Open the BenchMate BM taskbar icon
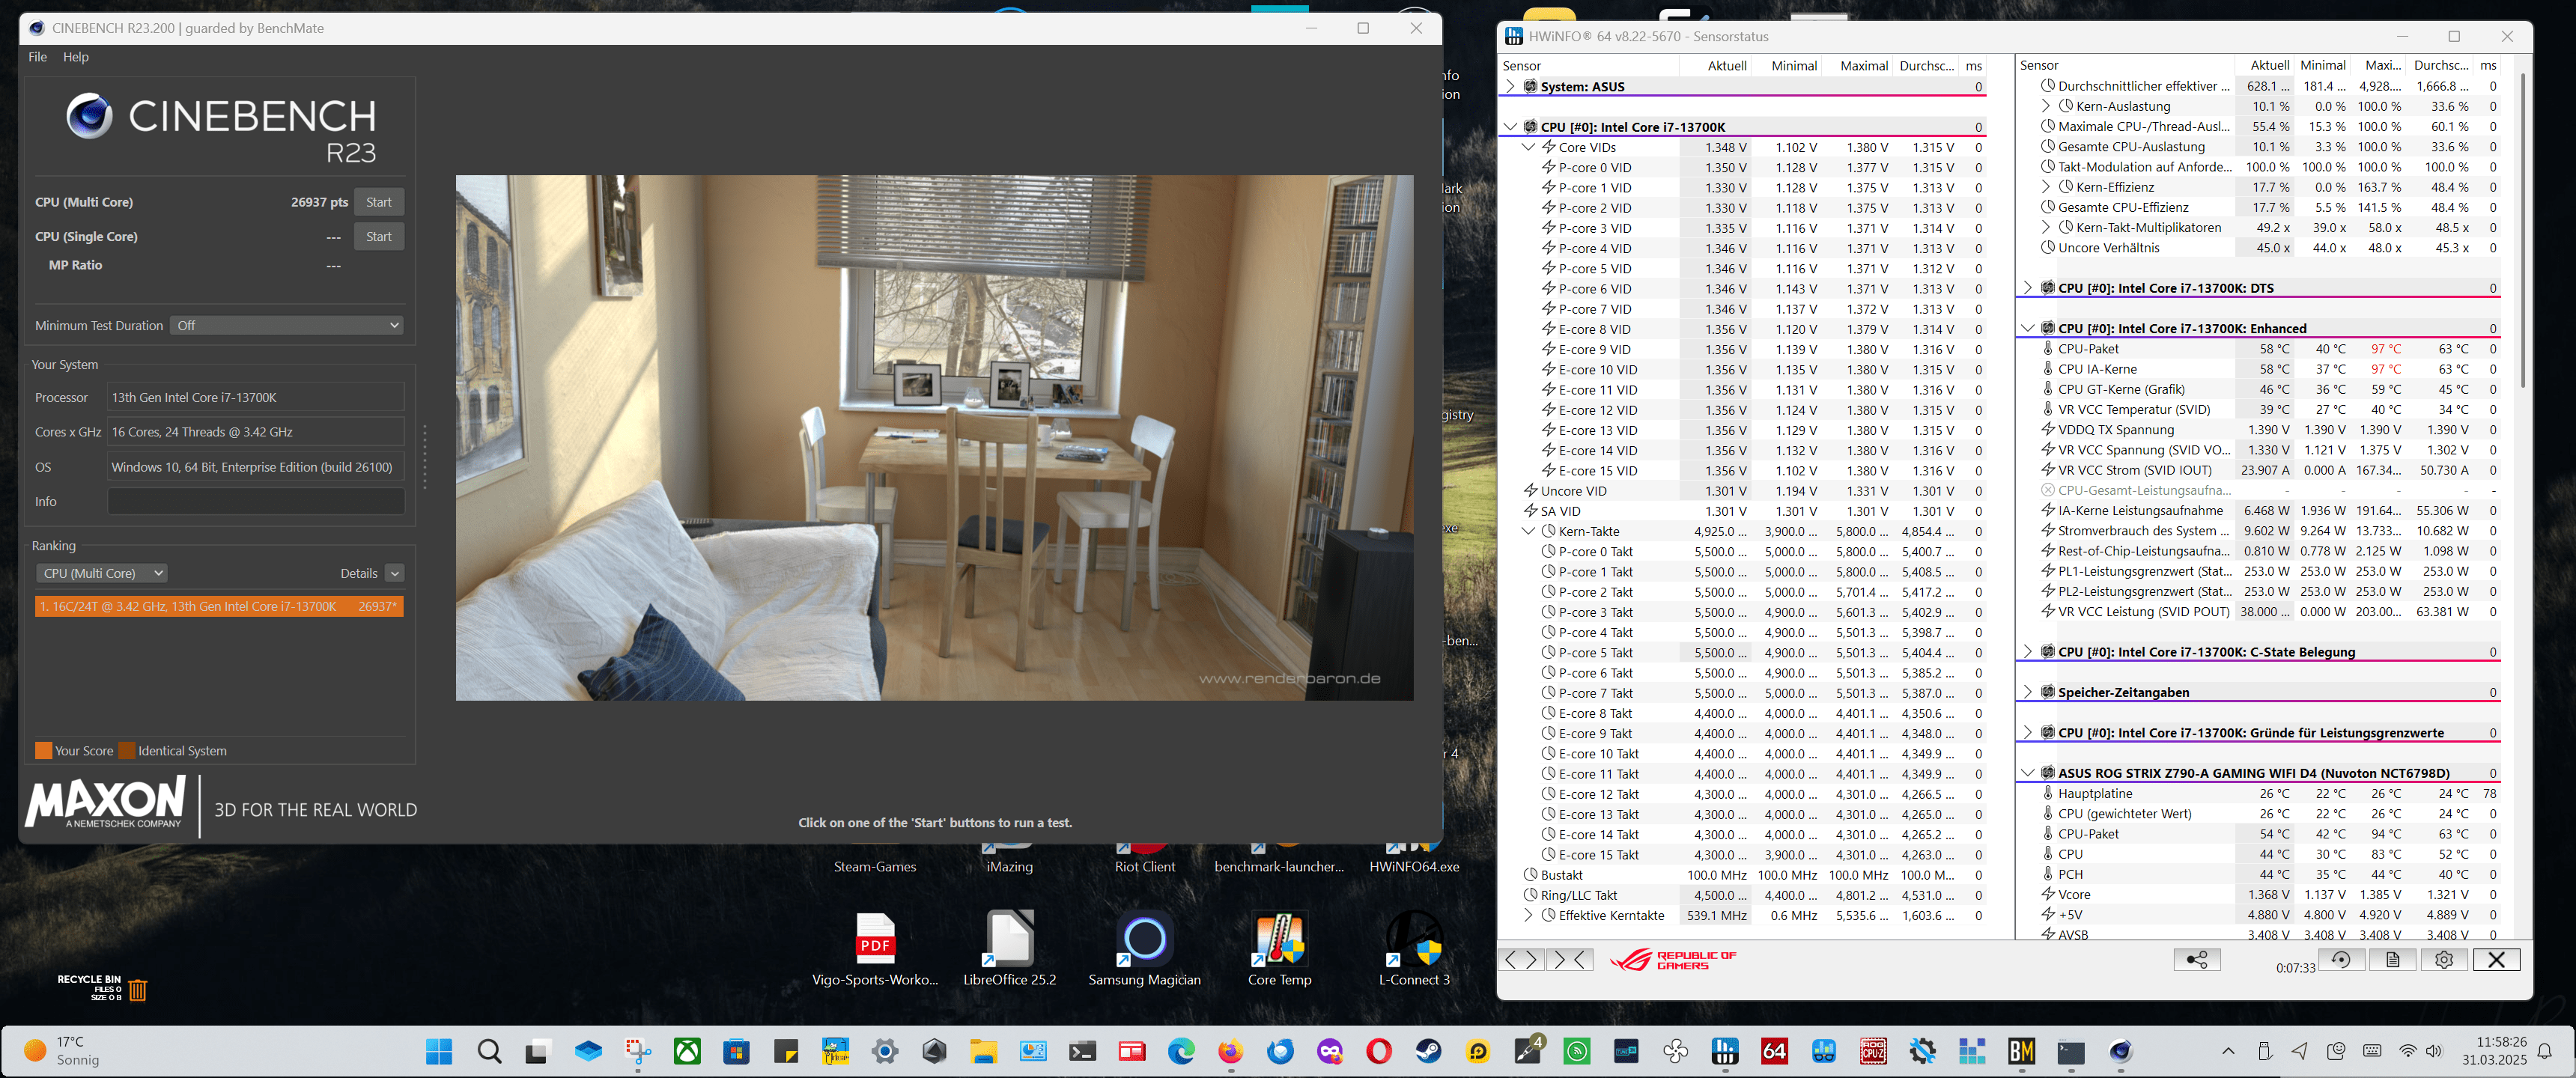Screen dimensions: 2576x1078 [2021, 1051]
